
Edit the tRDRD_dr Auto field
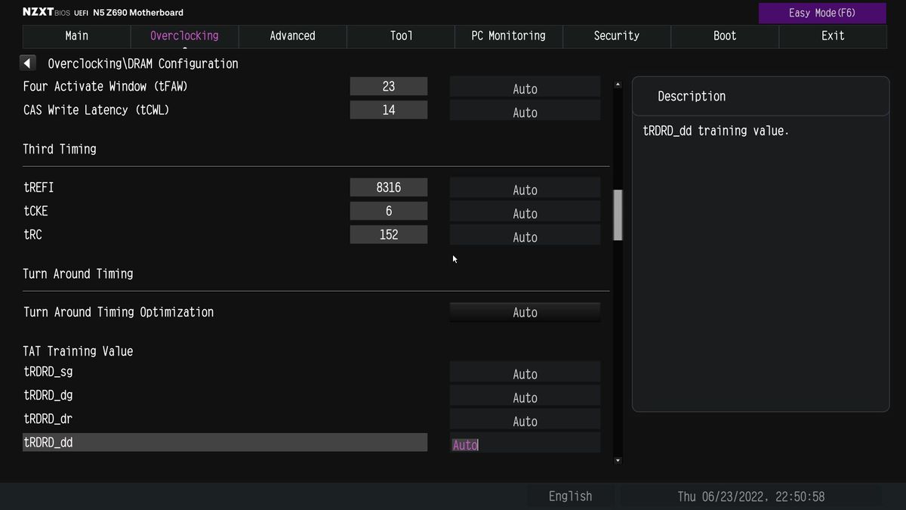[x=525, y=419]
